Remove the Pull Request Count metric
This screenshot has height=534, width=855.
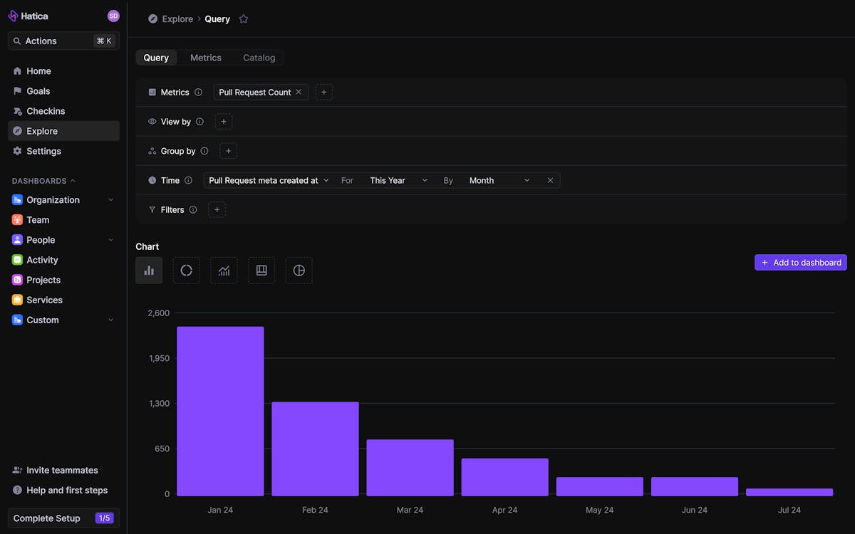(299, 92)
